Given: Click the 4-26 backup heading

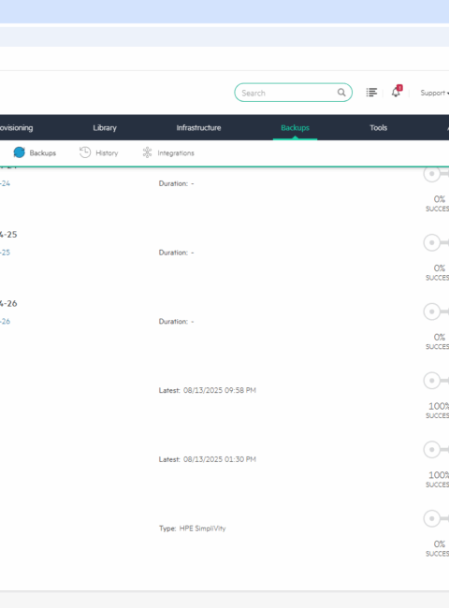Looking at the screenshot, I should pyautogui.click(x=8, y=304).
